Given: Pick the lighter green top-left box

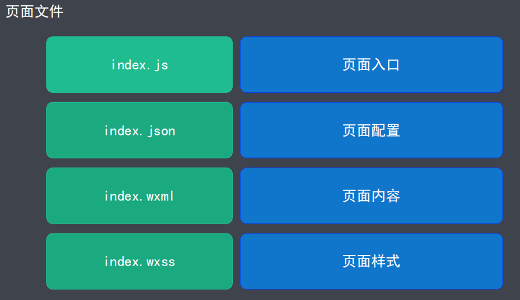Looking at the screenshot, I should [x=139, y=65].
